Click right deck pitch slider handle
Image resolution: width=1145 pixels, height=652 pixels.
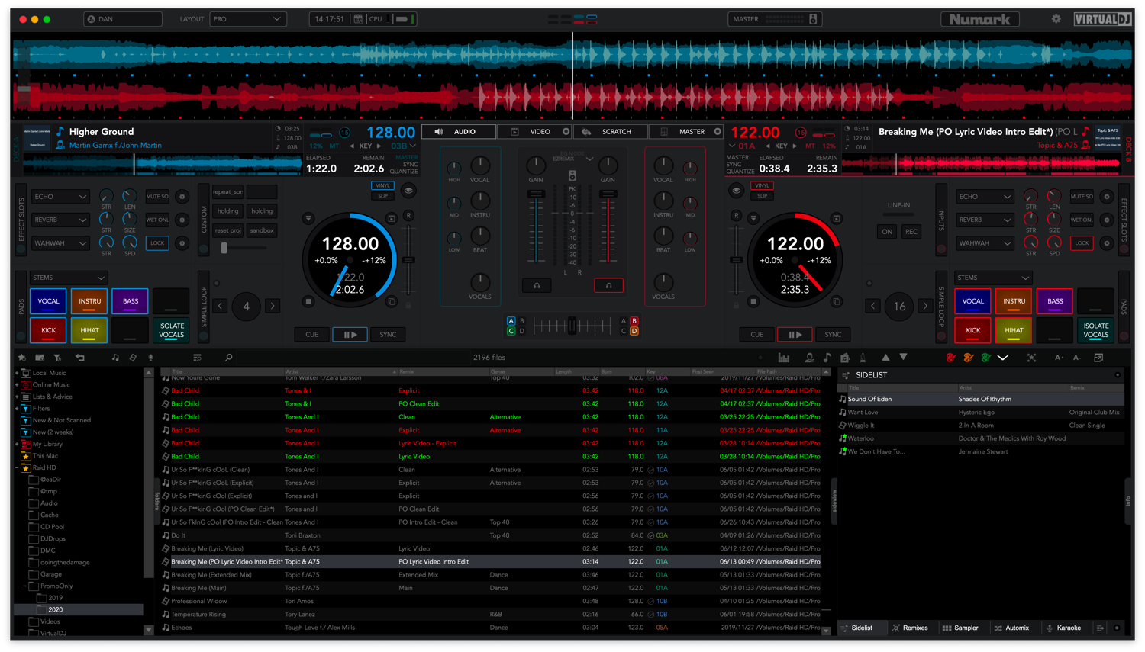(736, 260)
